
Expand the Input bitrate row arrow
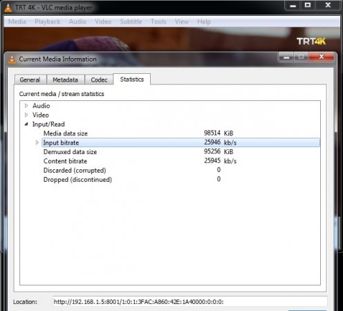pos(37,142)
